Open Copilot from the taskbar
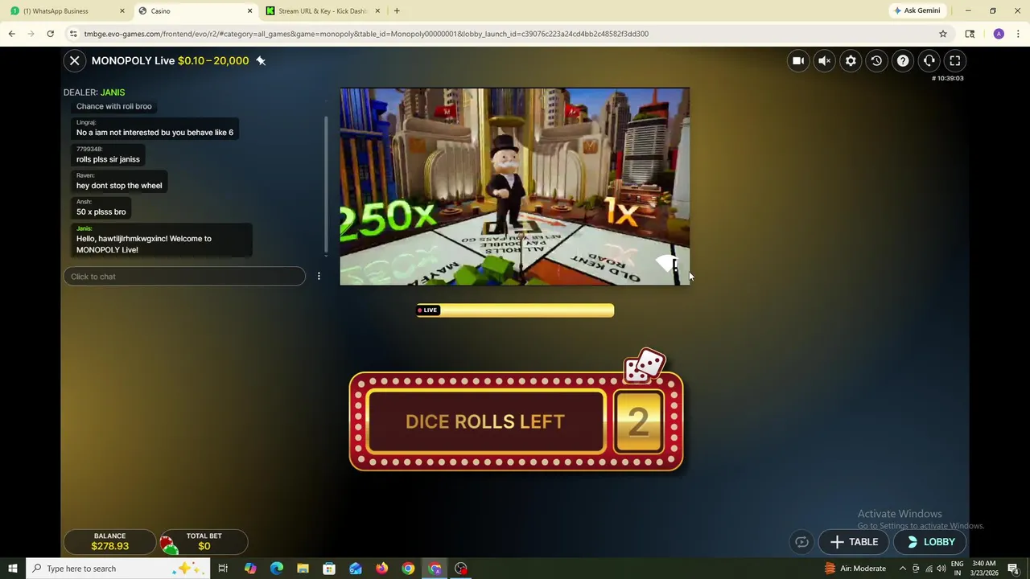Screen dimensions: 1030x579 pos(250,569)
